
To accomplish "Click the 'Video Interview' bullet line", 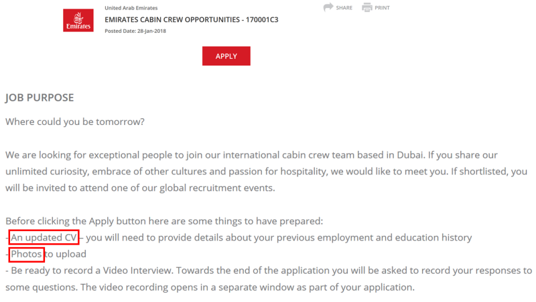I will pos(269,271).
